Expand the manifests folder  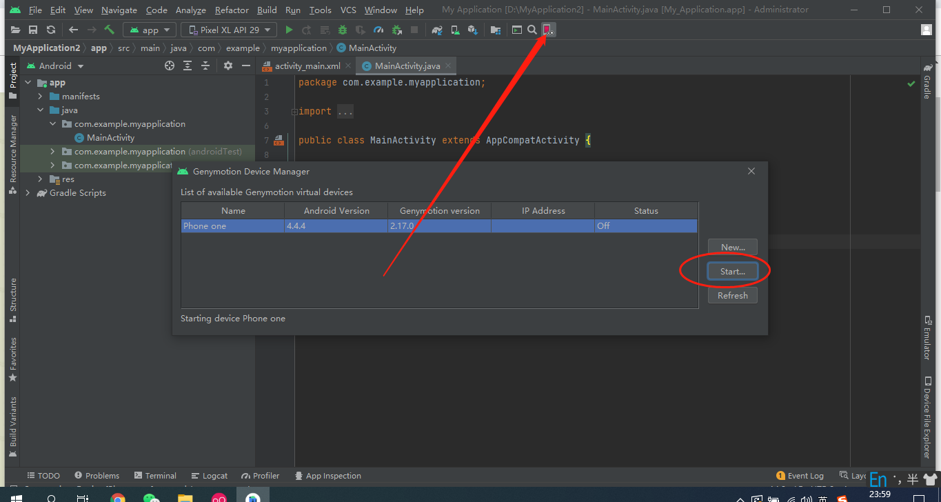pos(41,97)
